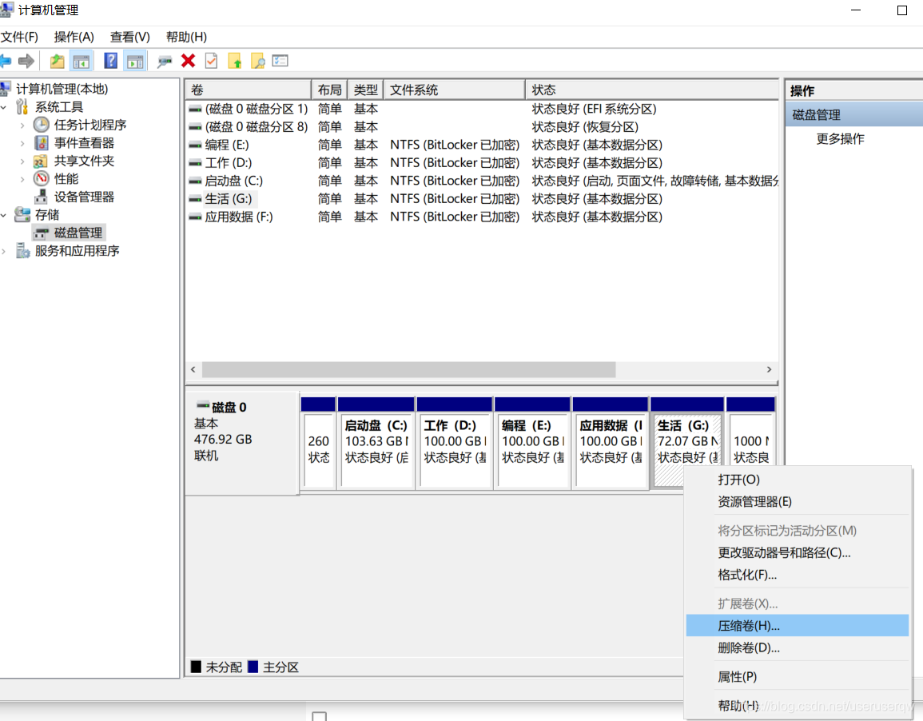Click the Event Viewer icon in tree
Viewport: 923px width, 721px height.
tap(42, 143)
